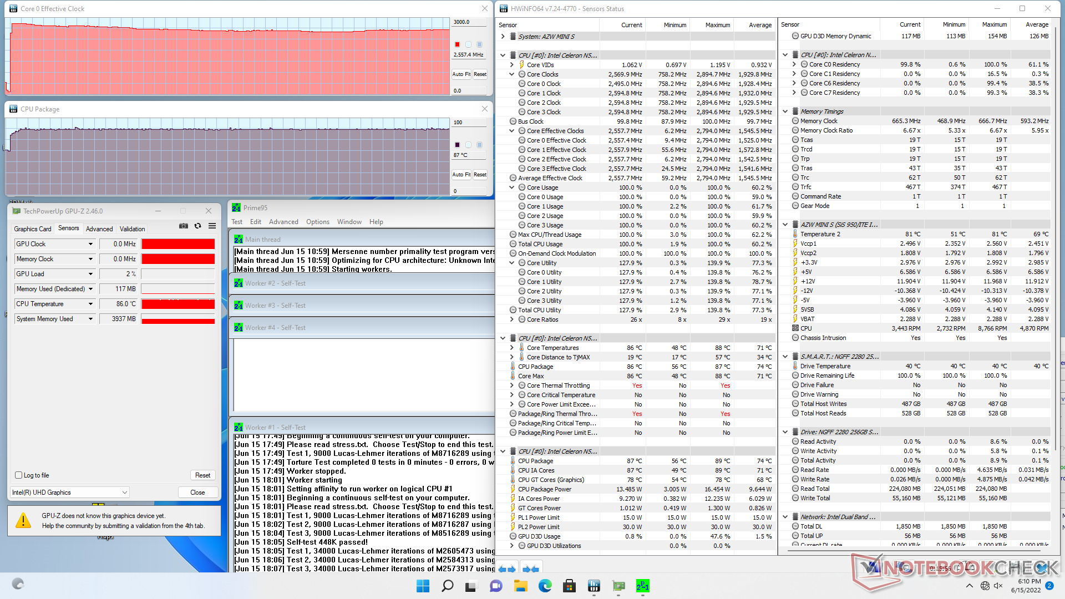Collapse the Core Clocks tree node

[511, 74]
